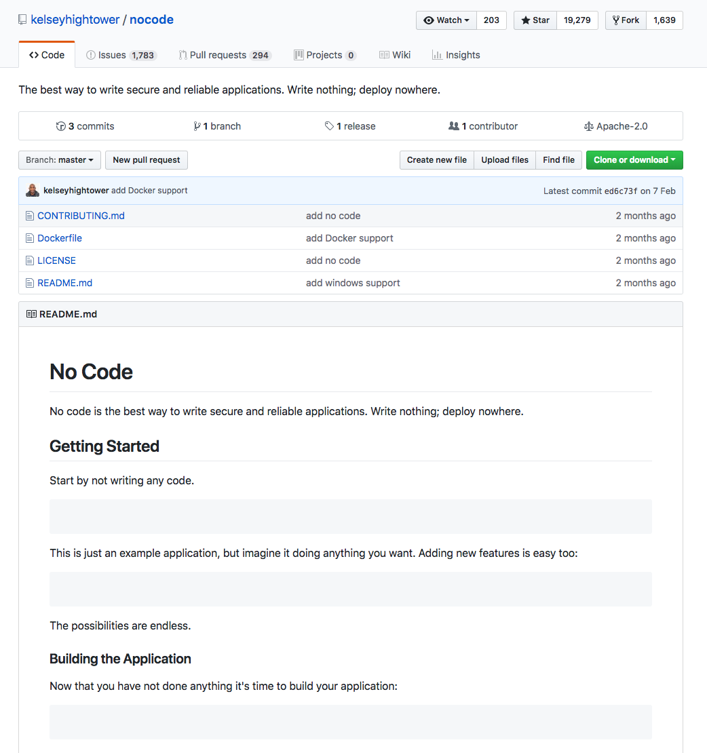Click Find file button

click(558, 160)
